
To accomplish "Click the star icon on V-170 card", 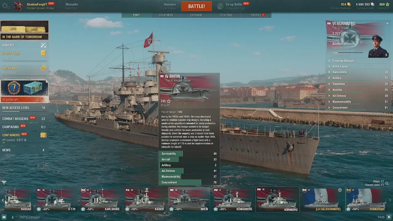I will (x=39, y=209).
